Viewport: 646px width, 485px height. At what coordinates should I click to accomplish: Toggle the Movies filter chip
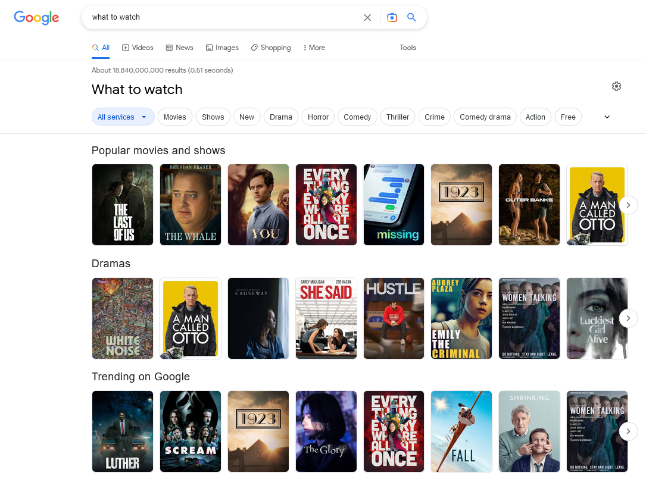(174, 117)
